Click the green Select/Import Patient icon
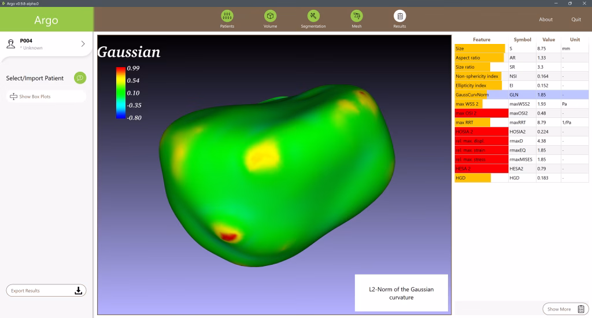Image resolution: width=592 pixels, height=318 pixels. pos(80,78)
